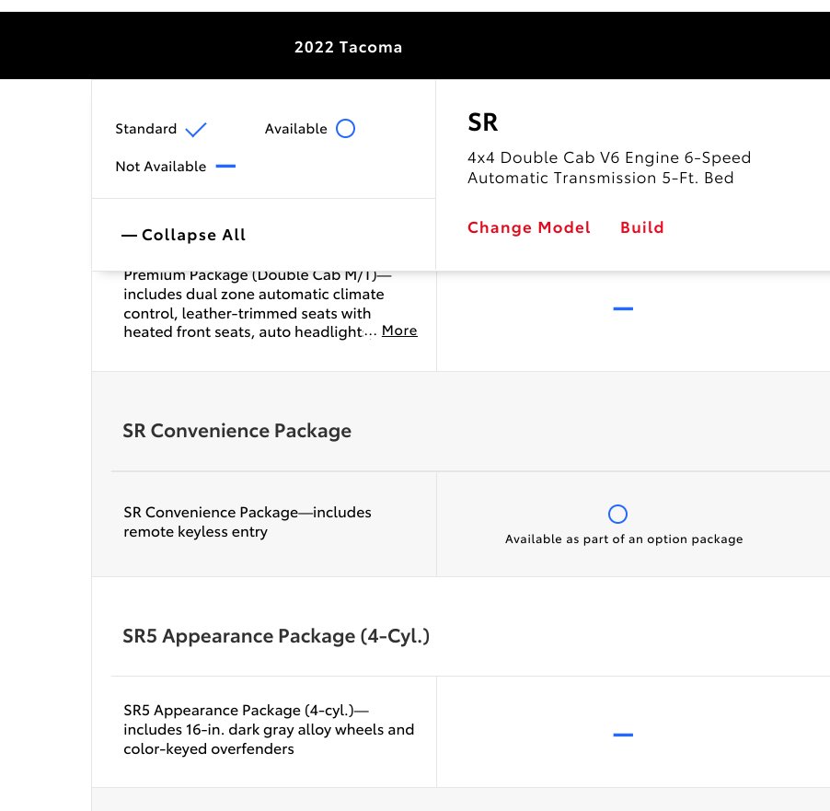Click the Standard checkmark legend icon

pos(196,129)
